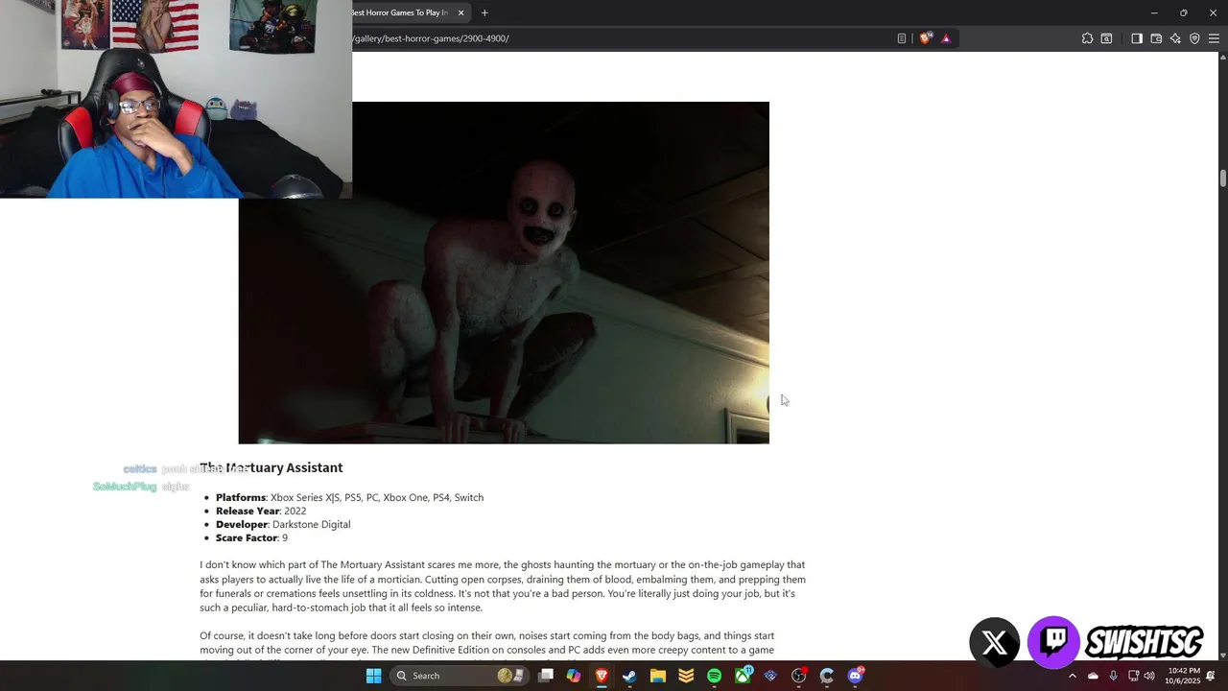The width and height of the screenshot is (1228, 691).
Task: Open Brave VPN shield icon
Action: (1194, 38)
